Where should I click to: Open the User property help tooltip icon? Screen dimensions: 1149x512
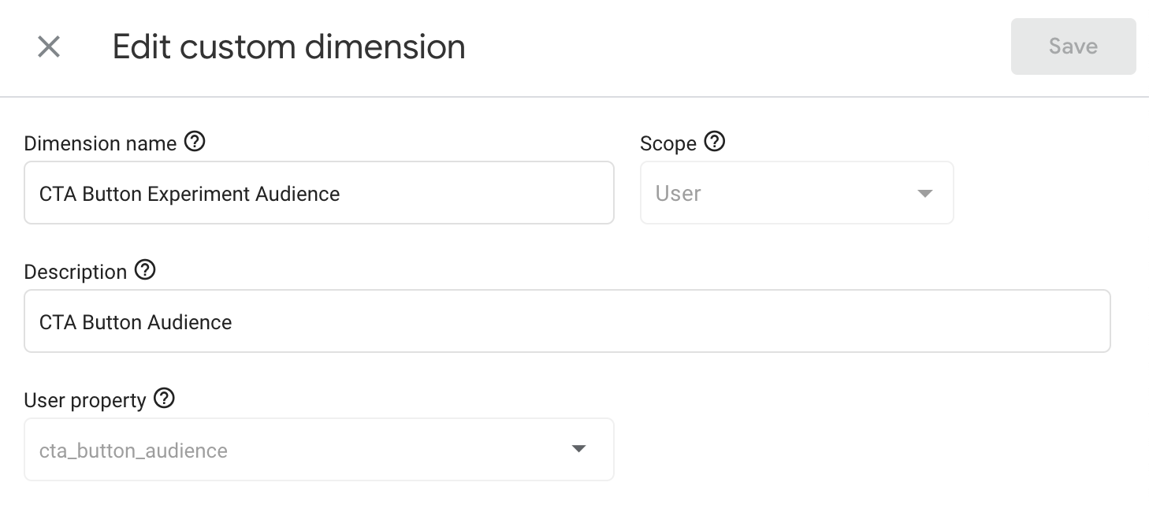(164, 399)
